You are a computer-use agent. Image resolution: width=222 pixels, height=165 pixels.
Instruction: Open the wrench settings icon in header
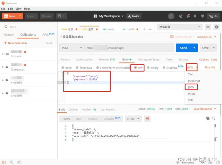[x=188, y=16]
